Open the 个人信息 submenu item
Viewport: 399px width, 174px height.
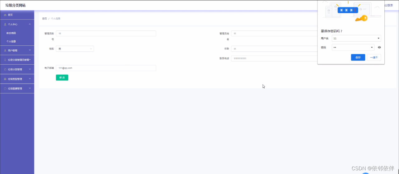pyautogui.click(x=11, y=41)
